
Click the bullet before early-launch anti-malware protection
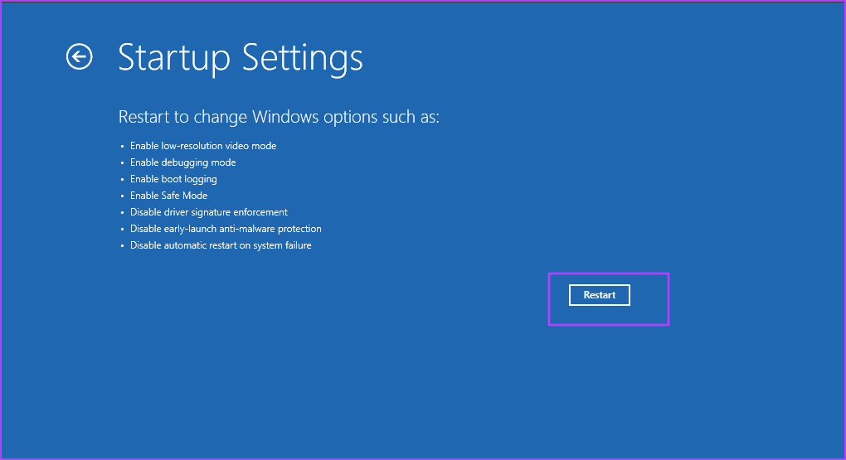[122, 230]
